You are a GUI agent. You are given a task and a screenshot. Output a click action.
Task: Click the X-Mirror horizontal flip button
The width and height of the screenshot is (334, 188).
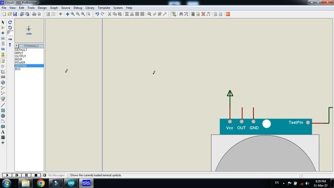[10, 39]
